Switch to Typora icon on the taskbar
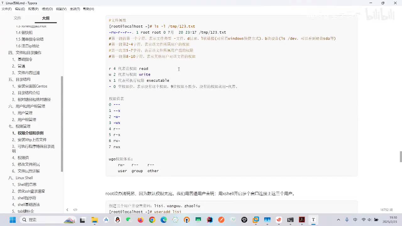This screenshot has height=226, width=402. [313, 220]
